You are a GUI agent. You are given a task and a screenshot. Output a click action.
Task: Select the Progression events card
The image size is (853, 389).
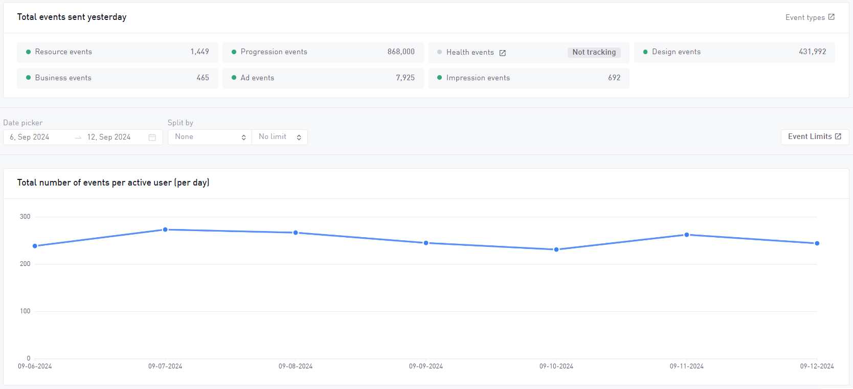point(323,52)
